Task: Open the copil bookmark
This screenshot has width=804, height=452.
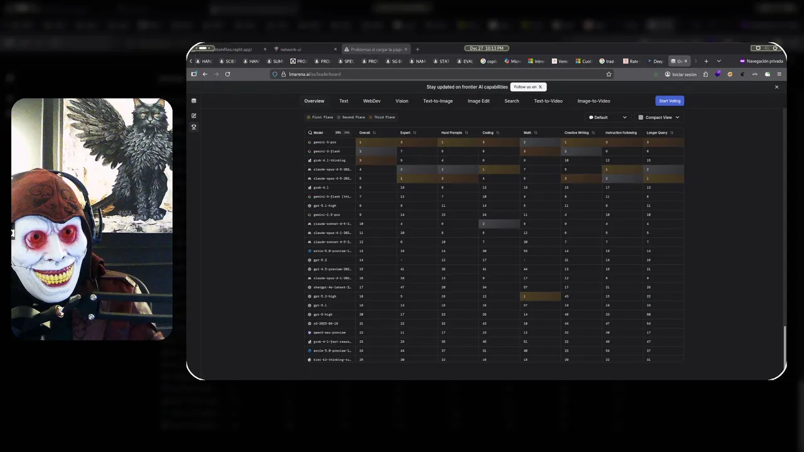Action: (x=489, y=62)
